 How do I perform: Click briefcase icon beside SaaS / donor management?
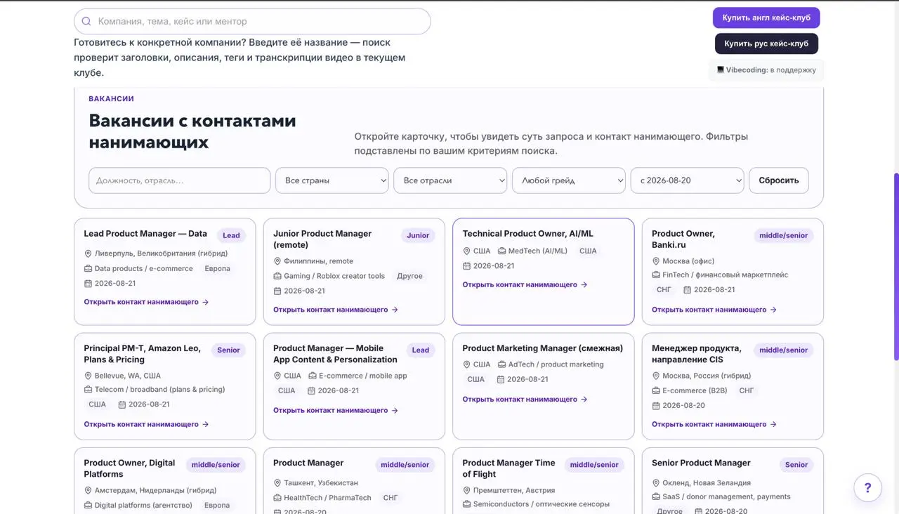(x=656, y=496)
